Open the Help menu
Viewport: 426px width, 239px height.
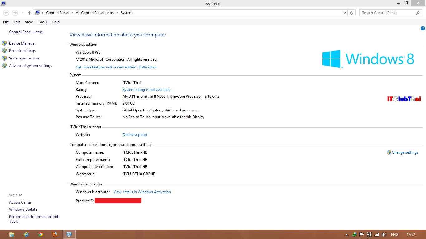pyautogui.click(x=56, y=22)
